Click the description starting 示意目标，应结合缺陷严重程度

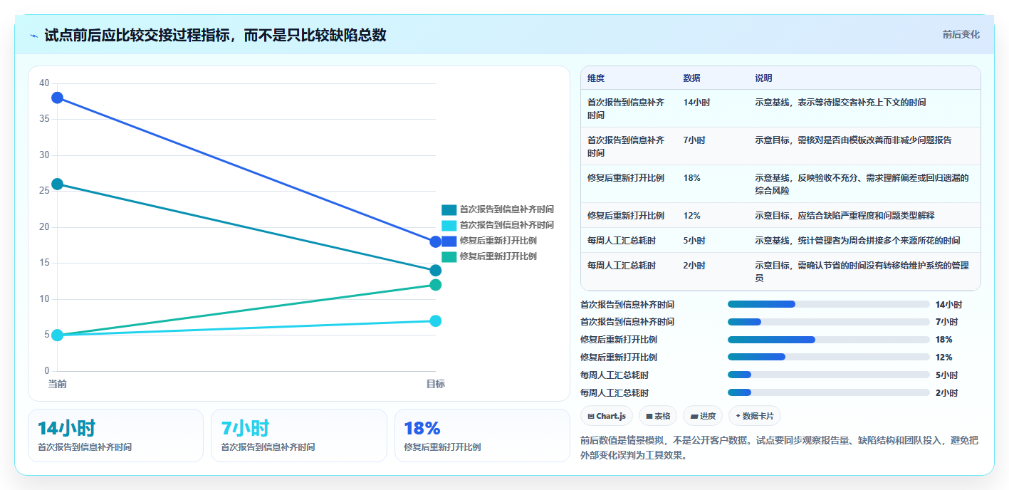click(x=845, y=216)
